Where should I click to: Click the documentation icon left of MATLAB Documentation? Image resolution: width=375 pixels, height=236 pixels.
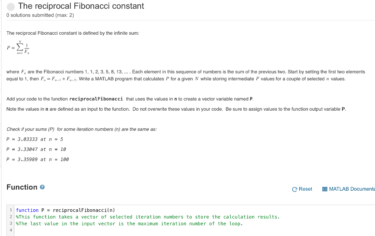point(324,189)
